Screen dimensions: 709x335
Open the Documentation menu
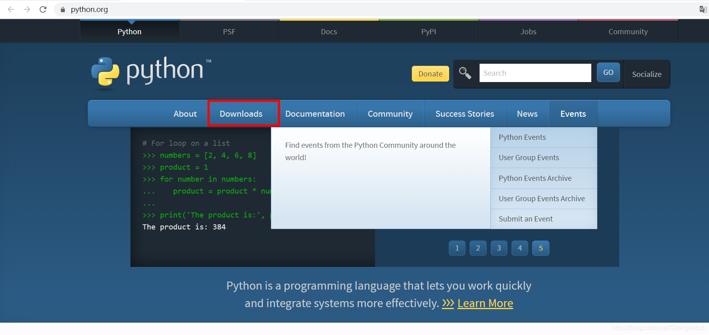(315, 114)
